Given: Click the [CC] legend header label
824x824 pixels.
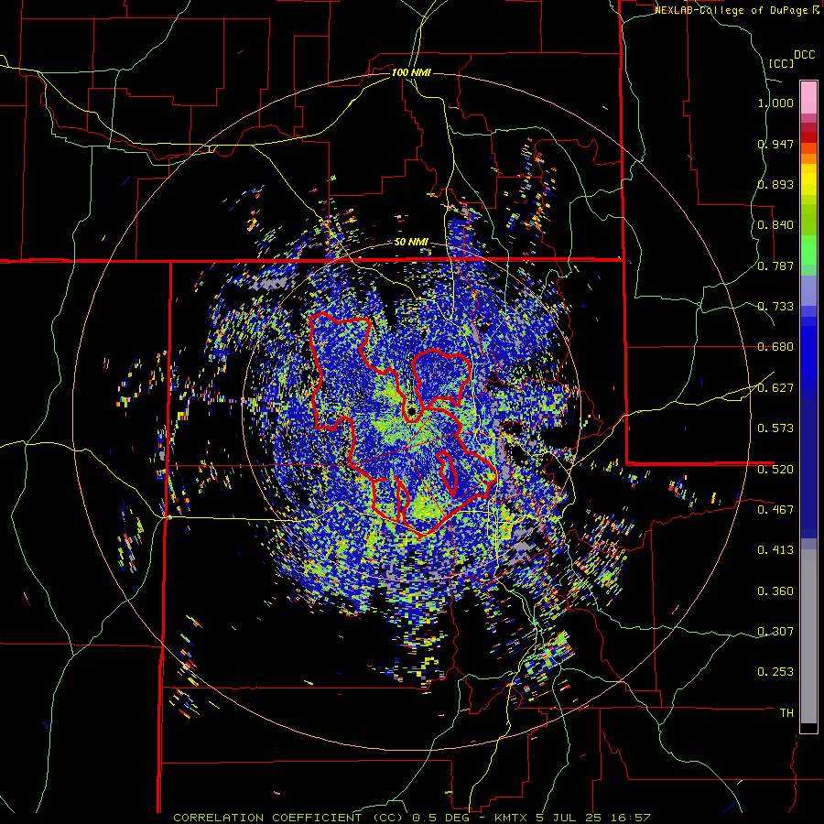Looking at the screenshot, I should click(x=781, y=63).
